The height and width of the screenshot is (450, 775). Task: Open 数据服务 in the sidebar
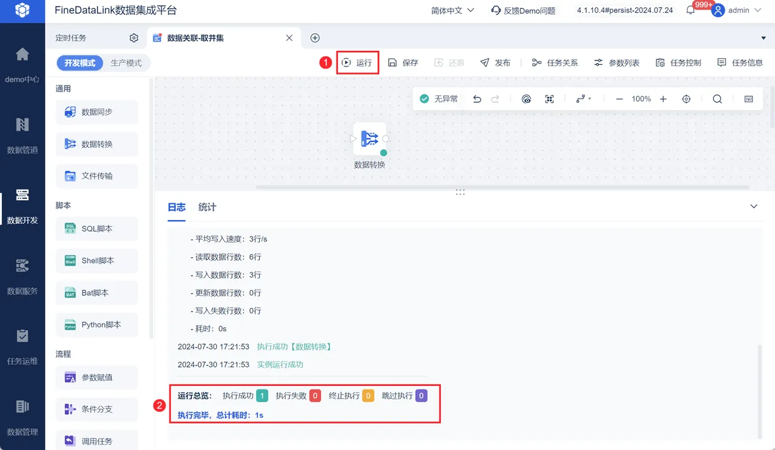pyautogui.click(x=22, y=276)
